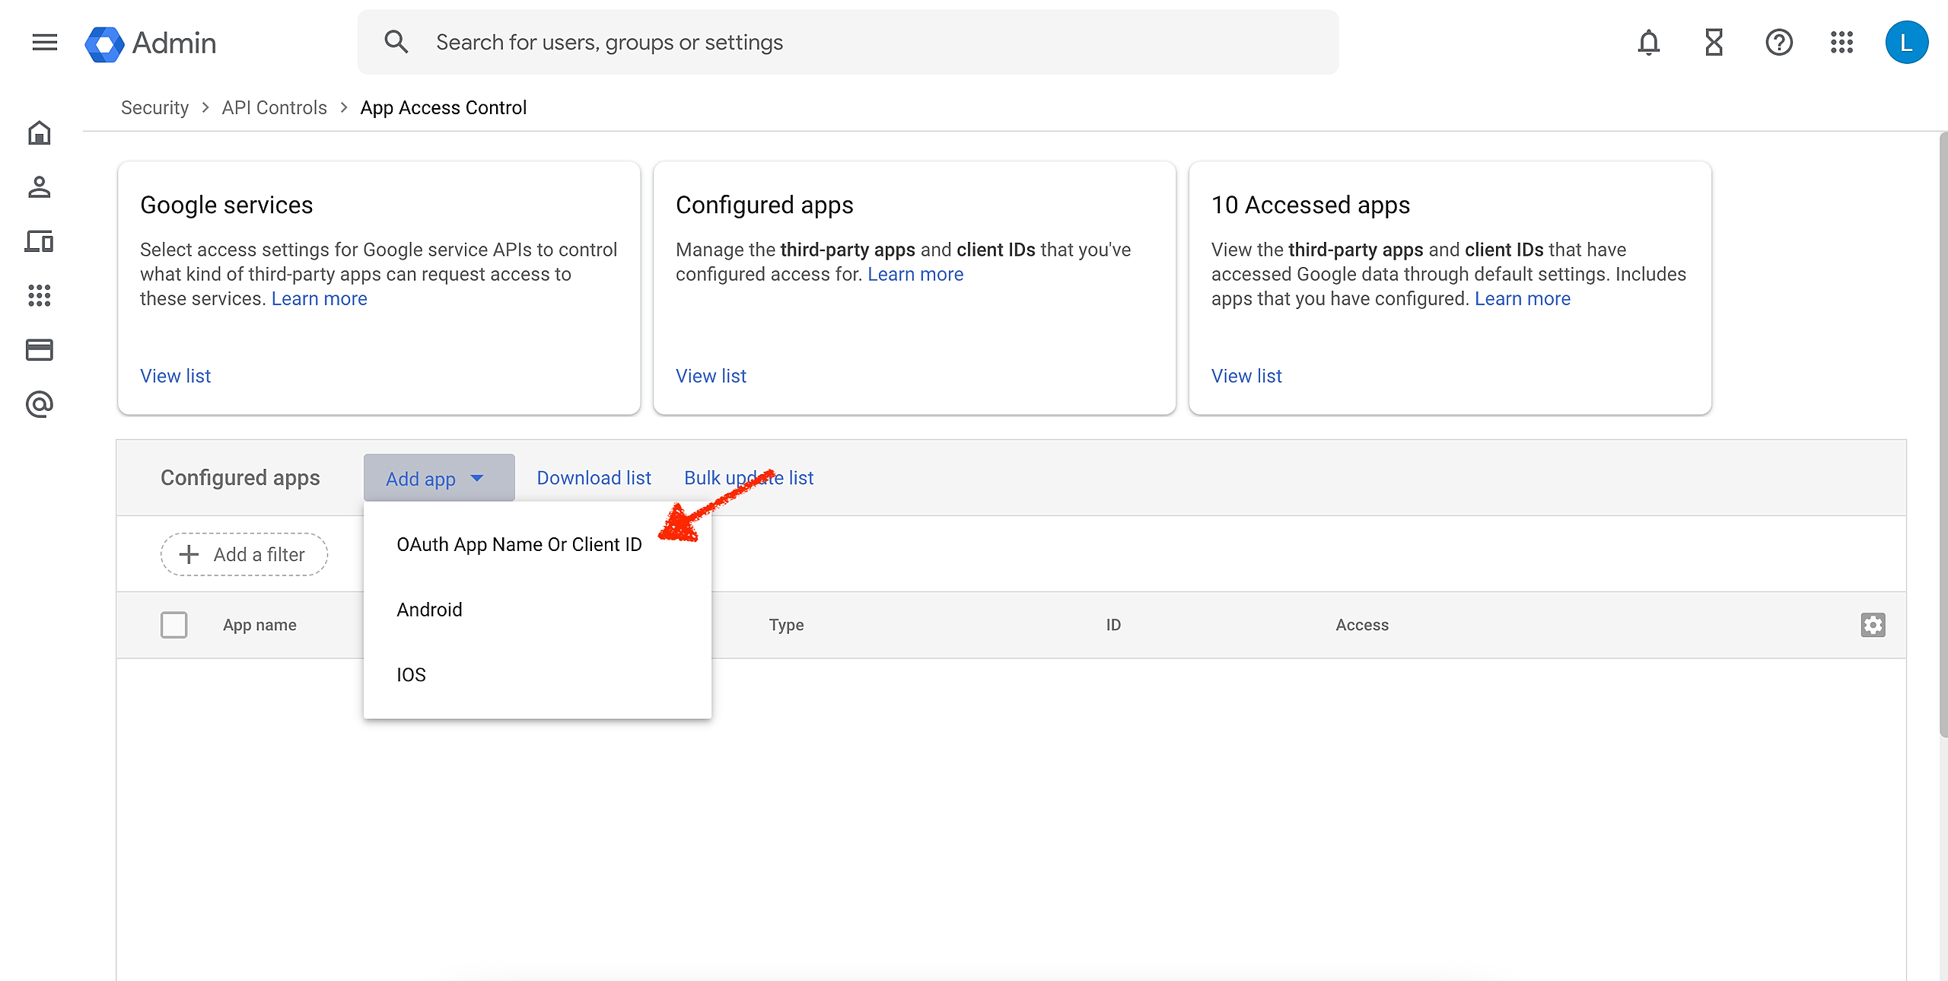Open the account avatar L
This screenshot has width=1948, height=981.
[1906, 43]
